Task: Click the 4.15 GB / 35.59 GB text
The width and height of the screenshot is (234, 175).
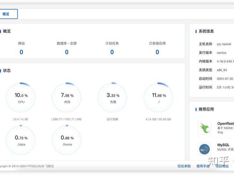Action: [x=158, y=119]
